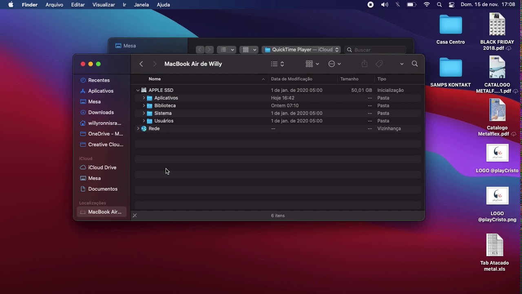Open the group-by grid dropdown in front window
Image resolution: width=522 pixels, height=294 pixels.
(x=312, y=64)
